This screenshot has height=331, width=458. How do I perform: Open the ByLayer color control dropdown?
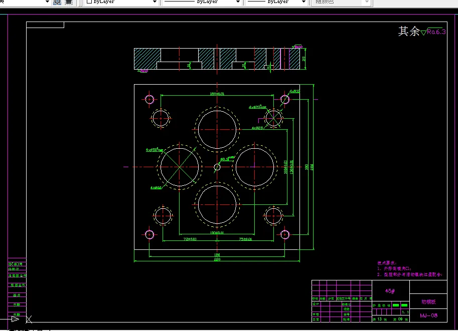click(x=121, y=2)
